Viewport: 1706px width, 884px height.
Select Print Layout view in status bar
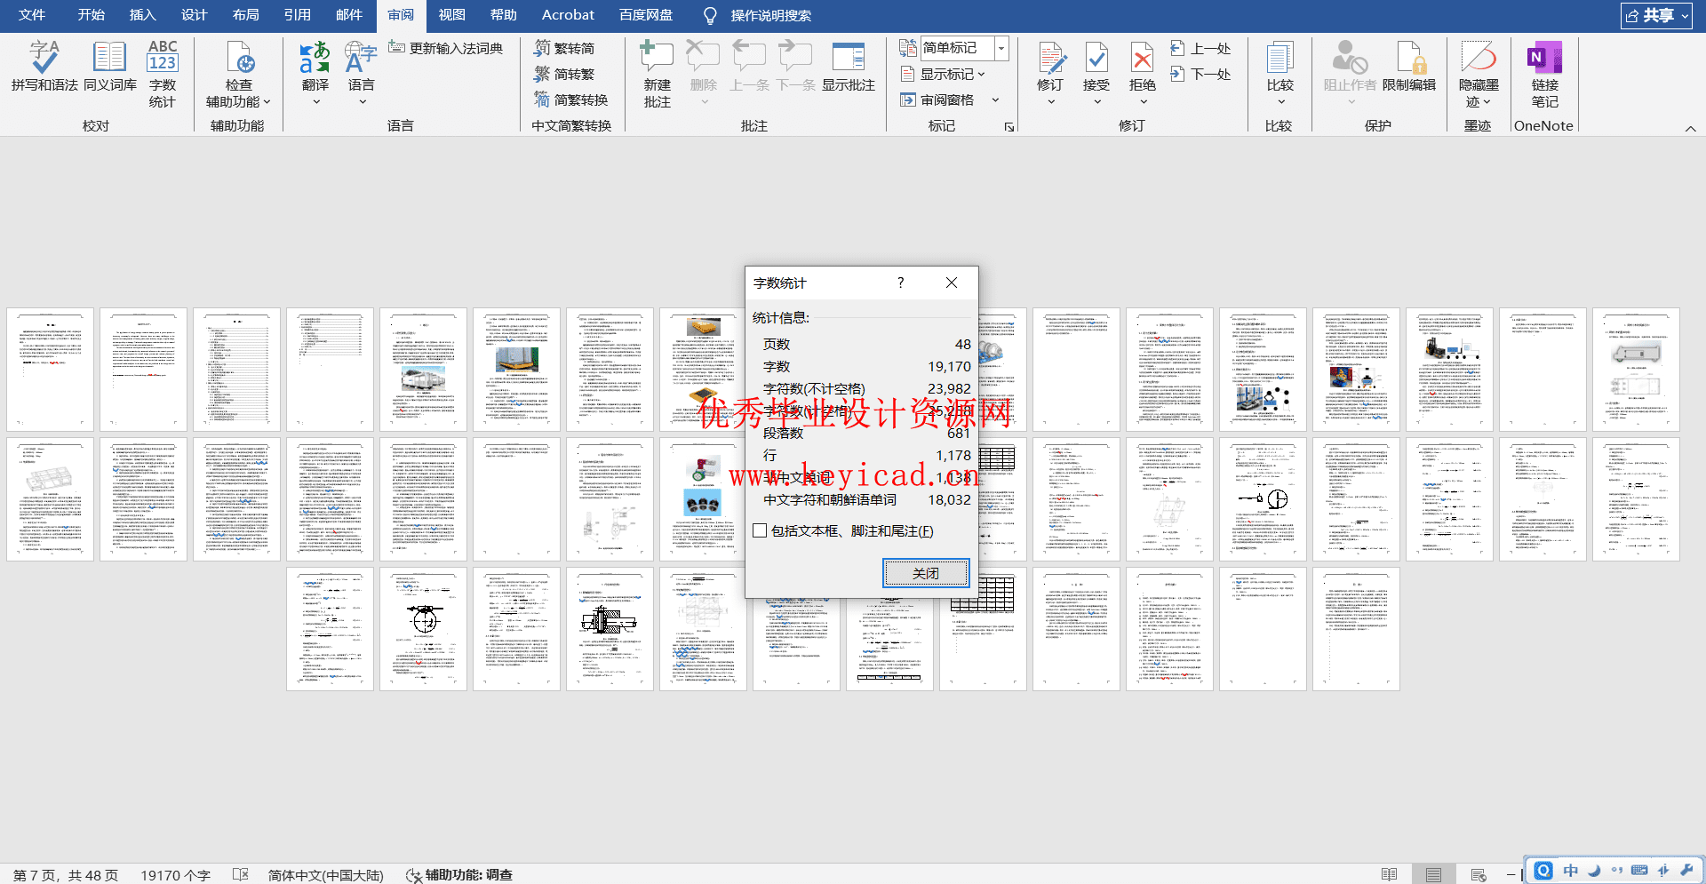pyautogui.click(x=1433, y=875)
